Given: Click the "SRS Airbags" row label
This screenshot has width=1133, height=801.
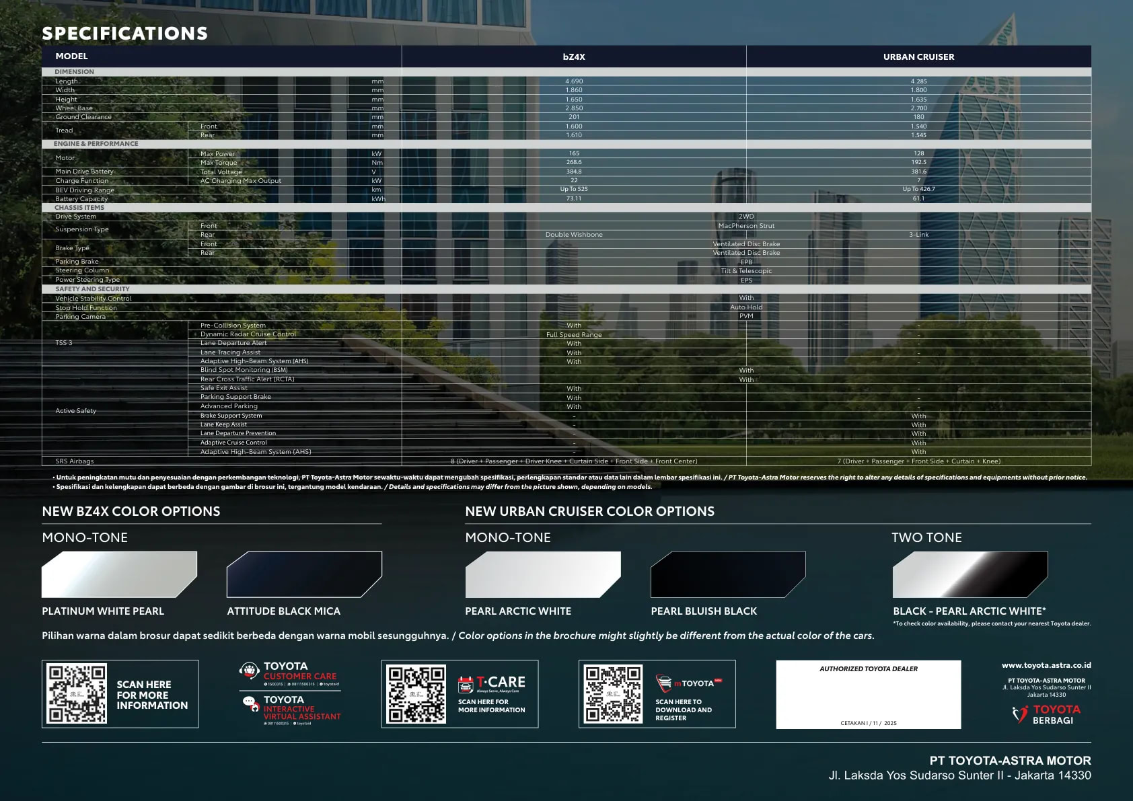Looking at the screenshot, I should point(75,461).
